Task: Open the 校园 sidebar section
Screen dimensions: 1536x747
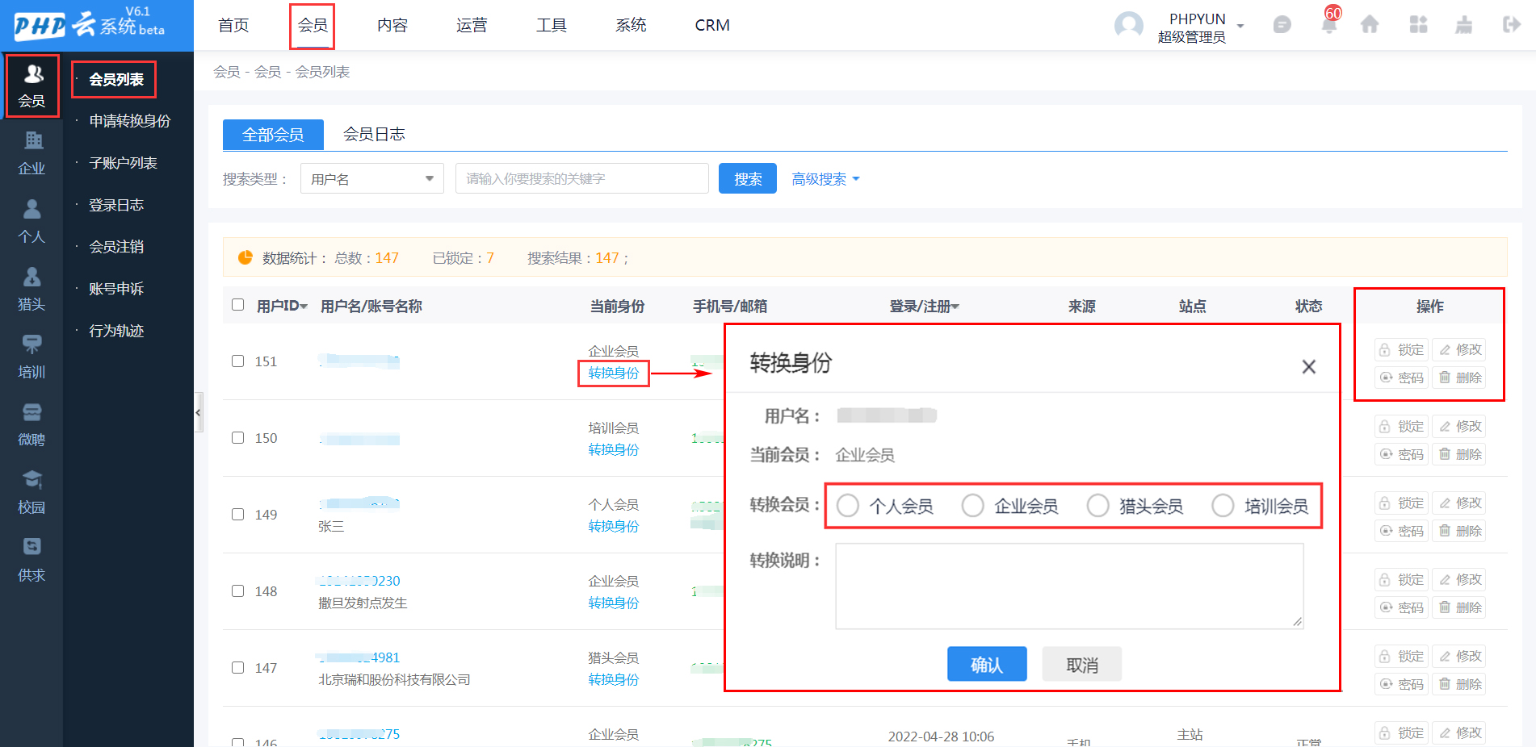Action: (31, 492)
